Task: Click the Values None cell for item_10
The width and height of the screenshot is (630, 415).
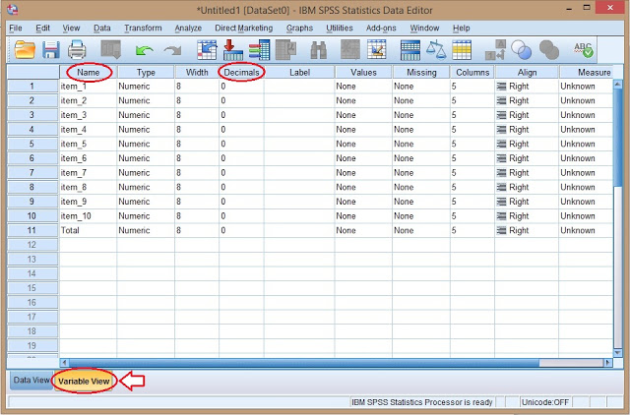Action: point(363,216)
